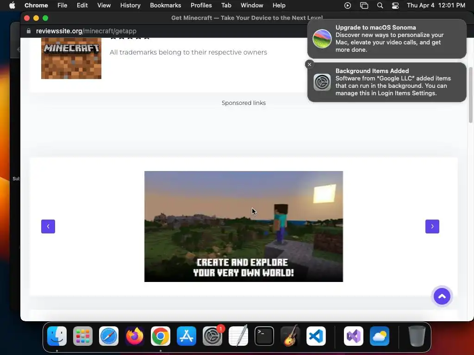Open the Background Items Added notification

click(387, 82)
